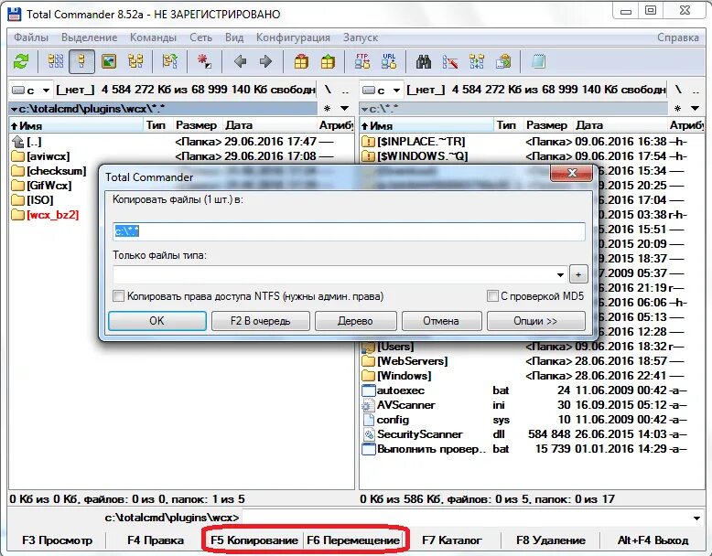Click the parent folder [..] up-arrow icon
Screen dimensions: 712x556
(17, 142)
